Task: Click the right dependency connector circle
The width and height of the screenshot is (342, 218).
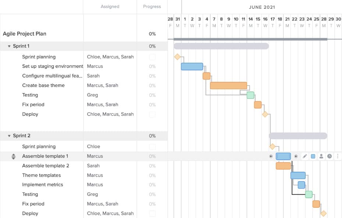Action: pos(296,156)
